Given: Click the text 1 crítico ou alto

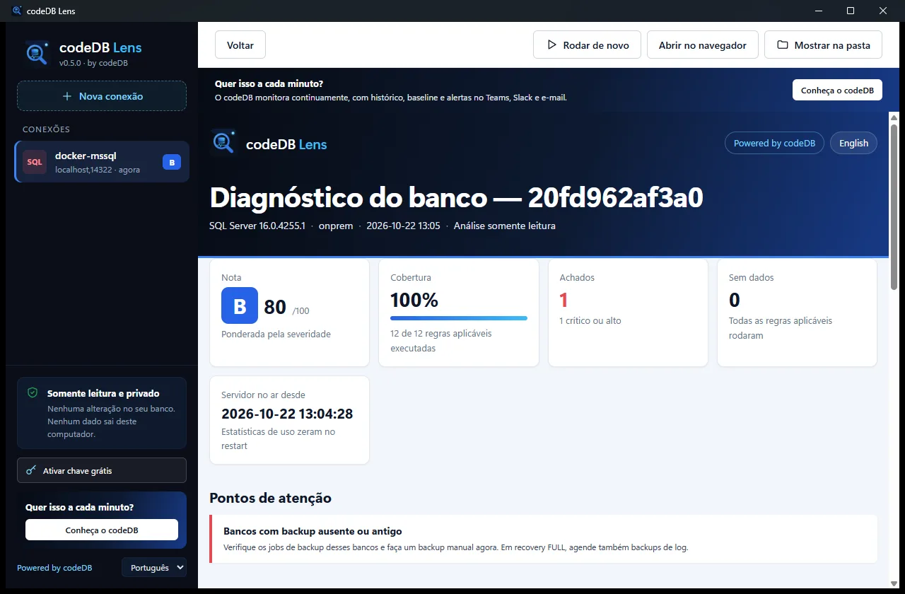Looking at the screenshot, I should (590, 320).
